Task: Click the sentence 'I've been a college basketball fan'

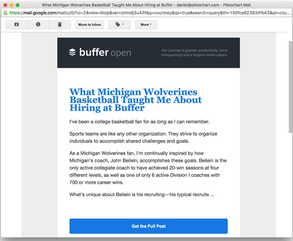Action: click(x=139, y=122)
